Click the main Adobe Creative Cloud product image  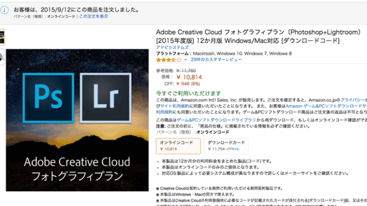pos(77,120)
